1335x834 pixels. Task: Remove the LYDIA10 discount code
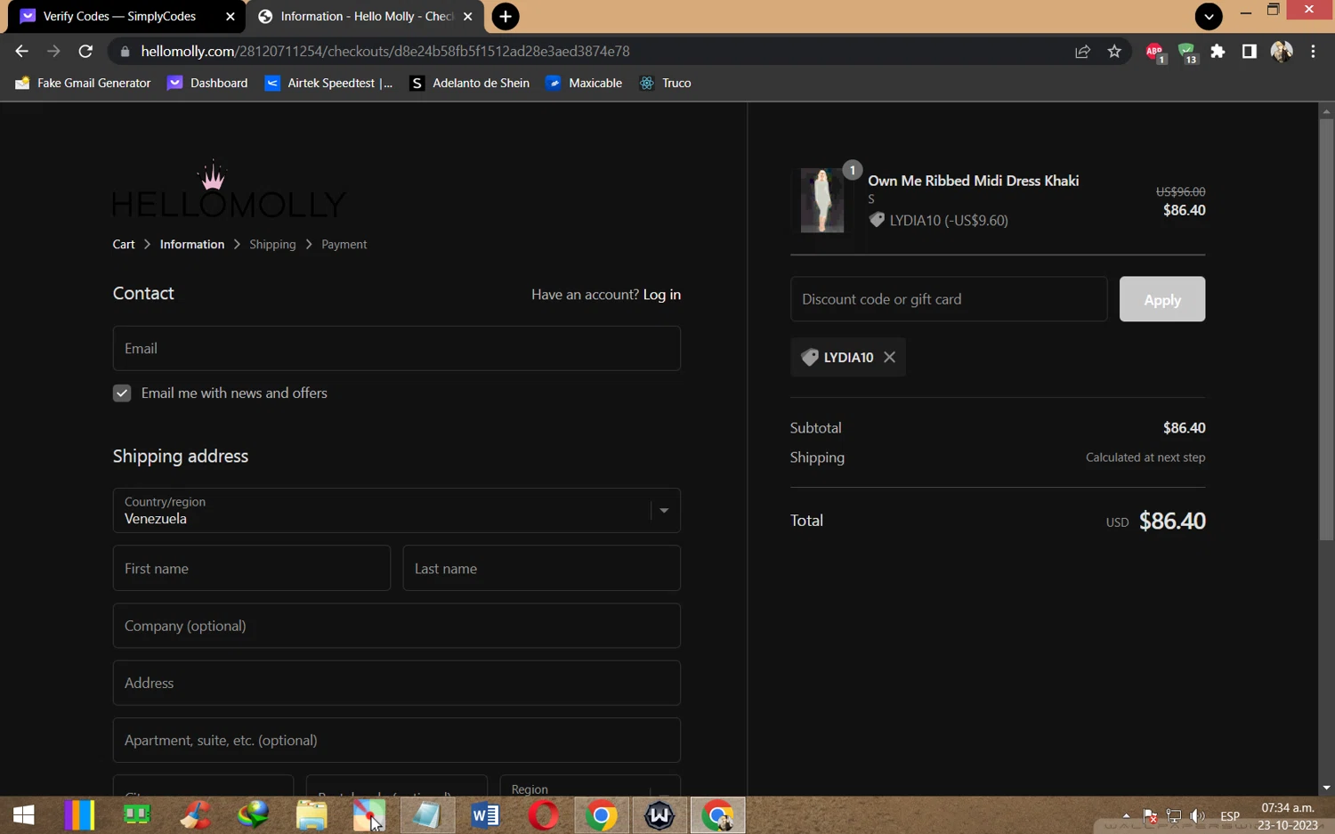pos(889,357)
